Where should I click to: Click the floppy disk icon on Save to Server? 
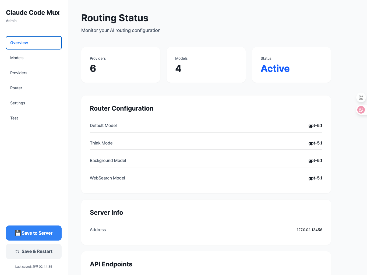[x=18, y=233]
